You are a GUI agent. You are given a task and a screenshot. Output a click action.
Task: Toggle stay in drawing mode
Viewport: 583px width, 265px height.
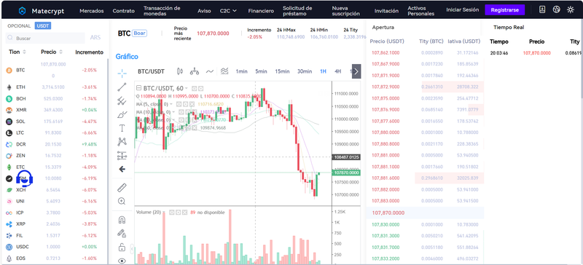[122, 234]
